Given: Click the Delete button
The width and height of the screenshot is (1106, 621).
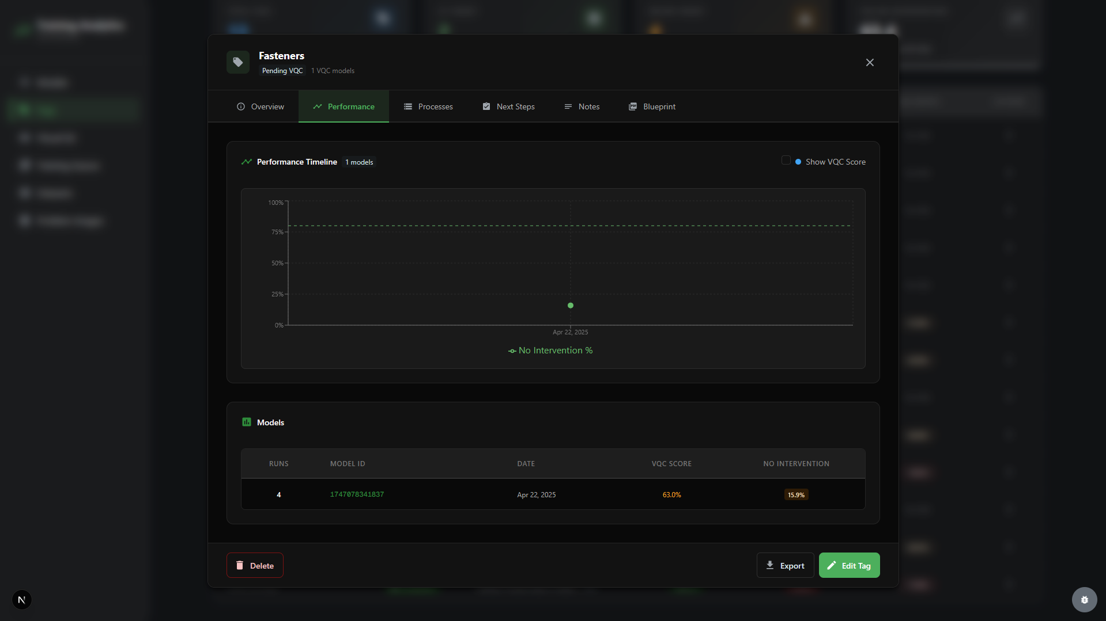Looking at the screenshot, I should 255,565.
